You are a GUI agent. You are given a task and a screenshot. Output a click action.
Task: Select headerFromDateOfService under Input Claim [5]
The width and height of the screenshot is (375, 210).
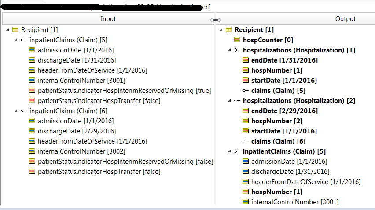coord(92,70)
